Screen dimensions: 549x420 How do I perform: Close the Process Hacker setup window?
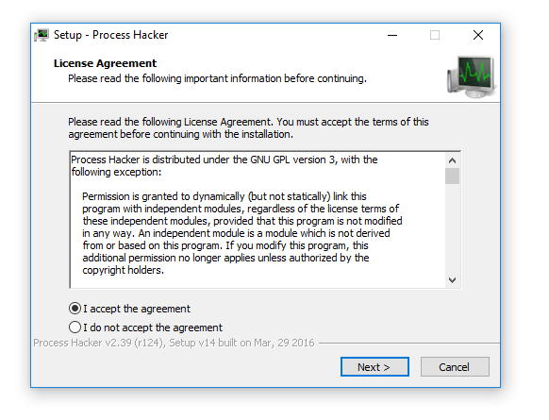point(478,35)
